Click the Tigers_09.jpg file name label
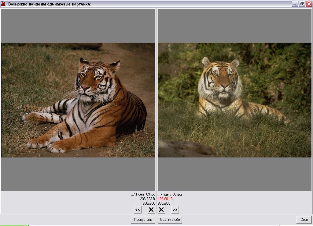Viewport: 313px width, 226px height. [x=143, y=194]
